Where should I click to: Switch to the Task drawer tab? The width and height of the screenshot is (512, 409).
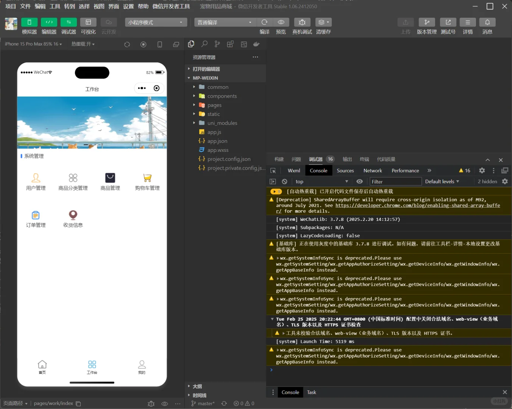(311, 392)
